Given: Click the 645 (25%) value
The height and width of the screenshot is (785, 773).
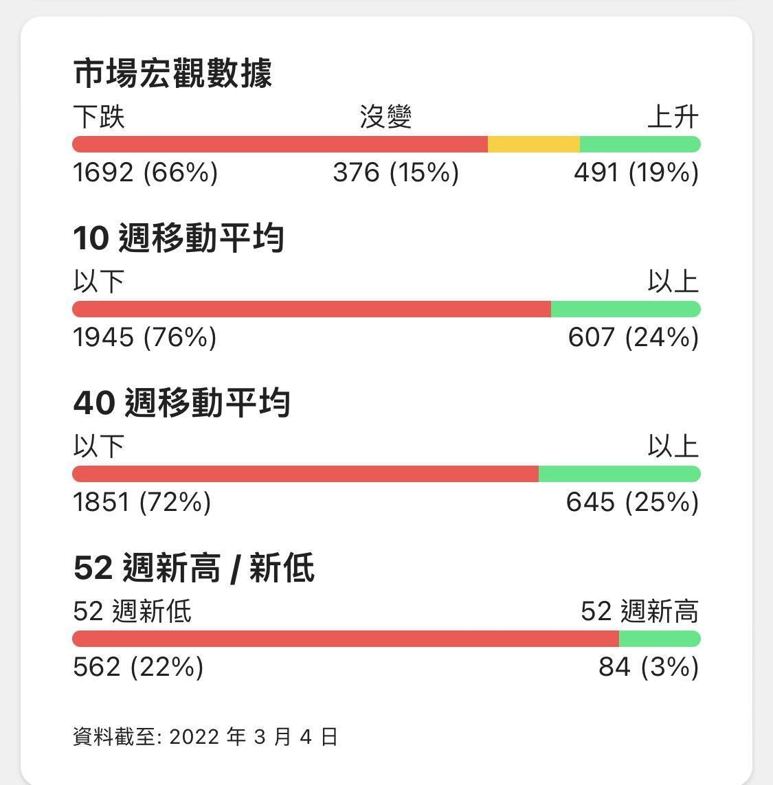Looking at the screenshot, I should [632, 502].
